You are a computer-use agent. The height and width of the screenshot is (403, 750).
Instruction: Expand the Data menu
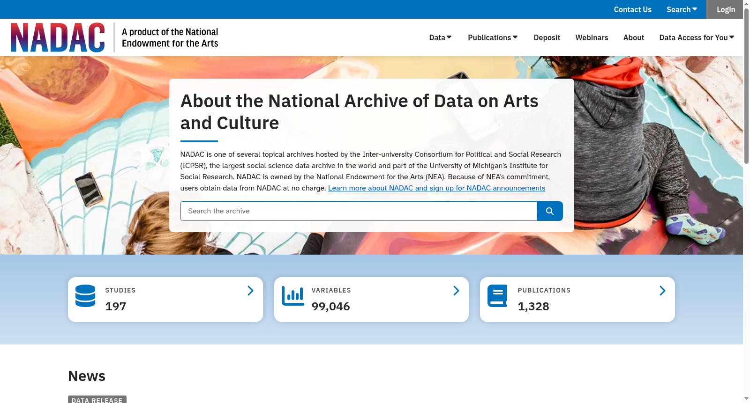point(440,37)
